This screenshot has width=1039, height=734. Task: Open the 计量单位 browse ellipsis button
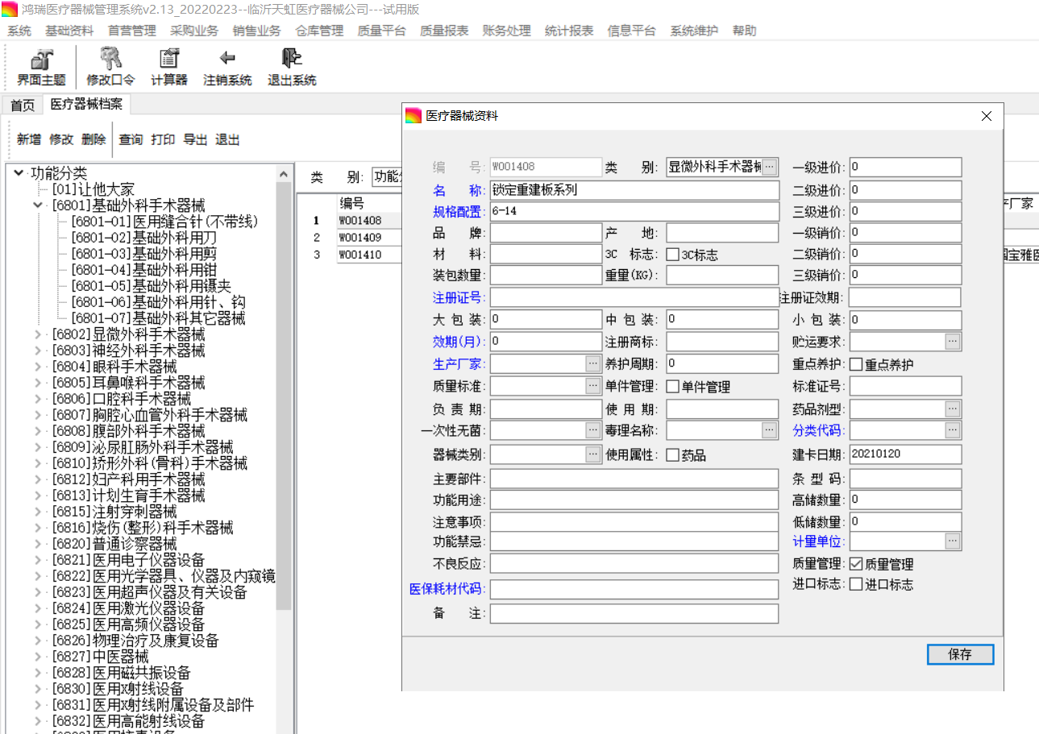954,541
